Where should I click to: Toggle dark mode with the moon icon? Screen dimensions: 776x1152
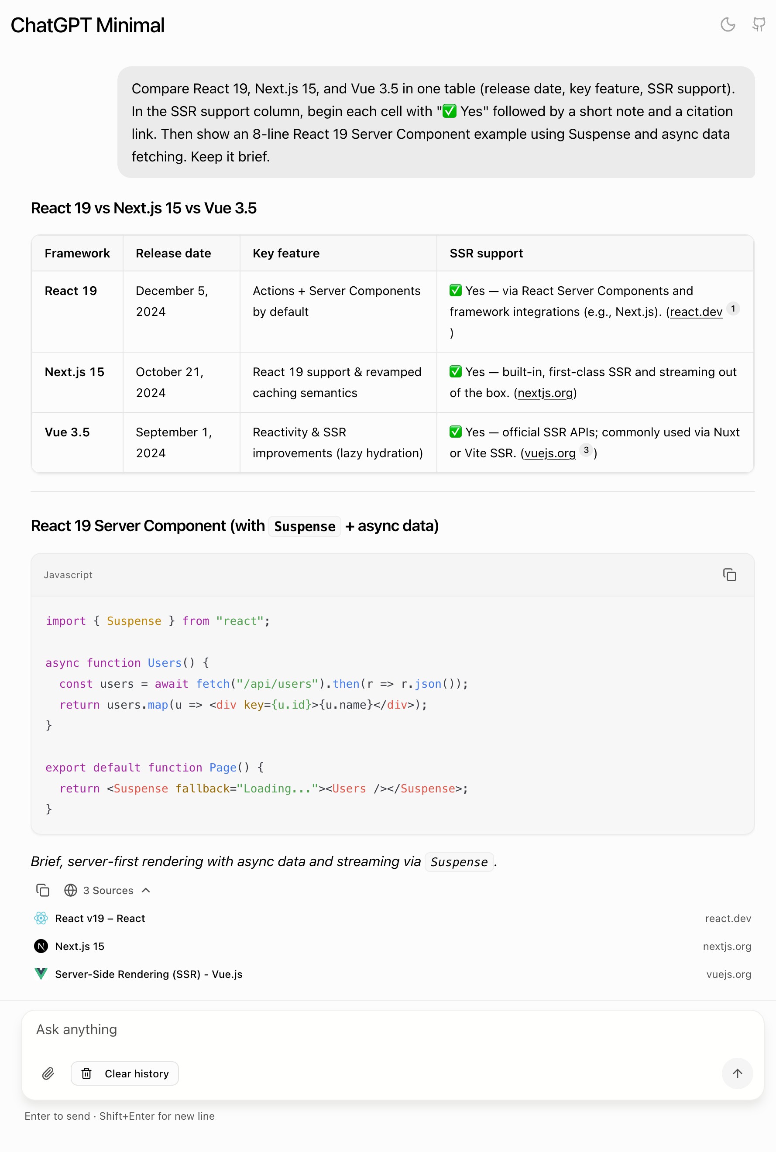tap(728, 25)
